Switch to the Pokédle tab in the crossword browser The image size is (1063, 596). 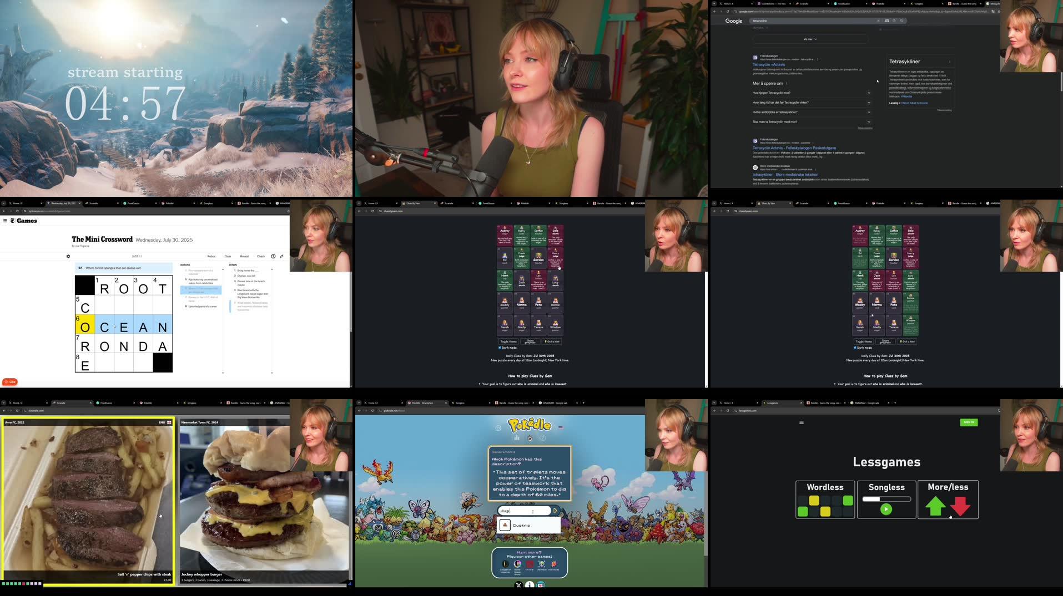tap(178, 203)
